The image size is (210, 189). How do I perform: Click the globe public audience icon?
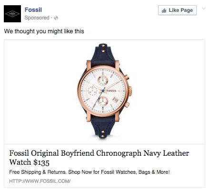tap(56, 18)
